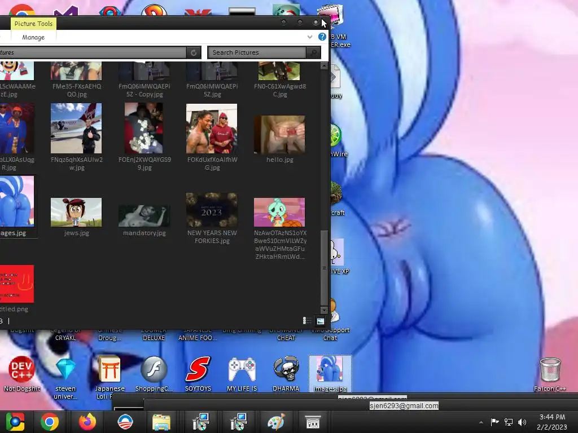Open the Picture Tools contextual tab

(33, 24)
